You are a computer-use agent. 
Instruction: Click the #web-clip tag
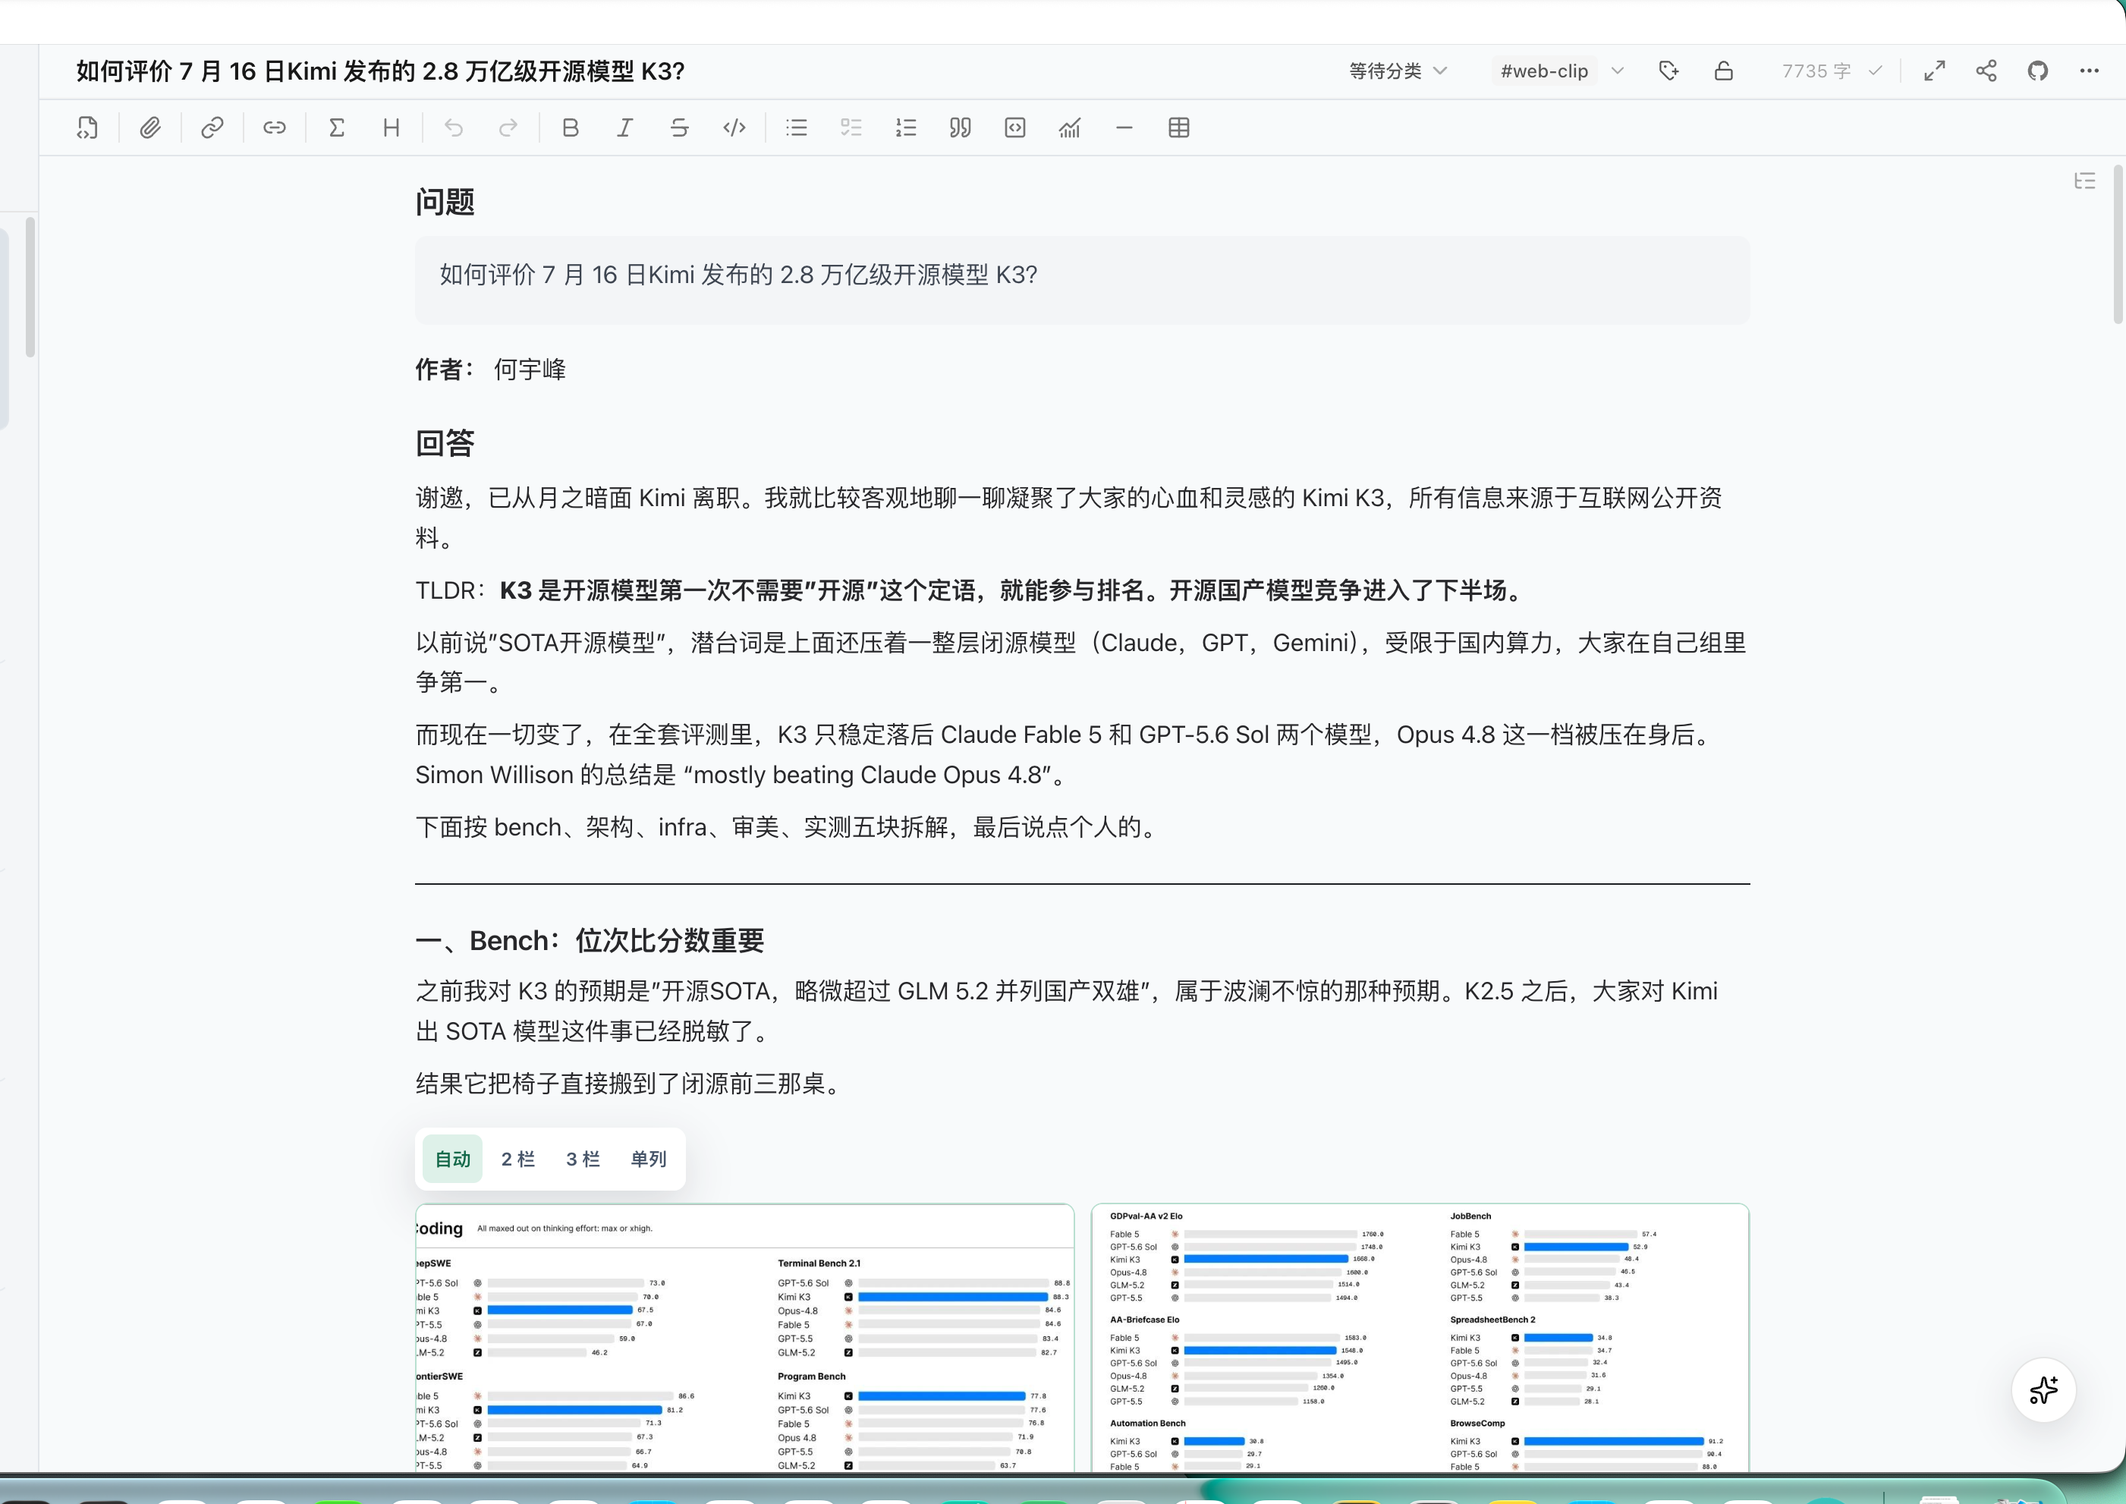(1543, 71)
